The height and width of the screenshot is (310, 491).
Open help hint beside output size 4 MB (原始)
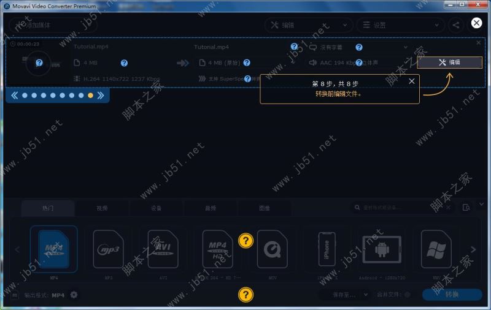(247, 63)
